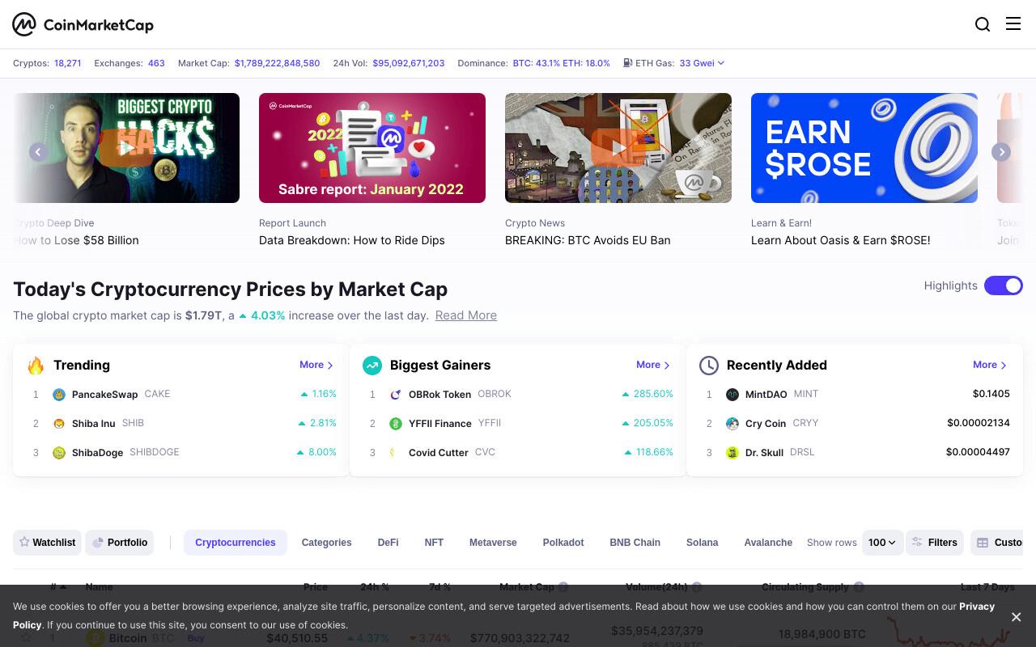Open the Privacy Policy link

(977, 607)
